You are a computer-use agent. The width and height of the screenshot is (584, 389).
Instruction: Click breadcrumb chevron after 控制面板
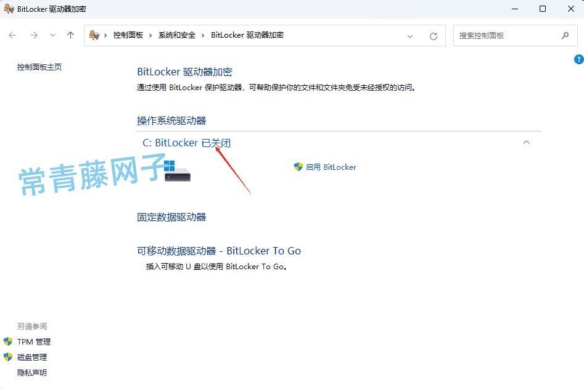click(150, 35)
